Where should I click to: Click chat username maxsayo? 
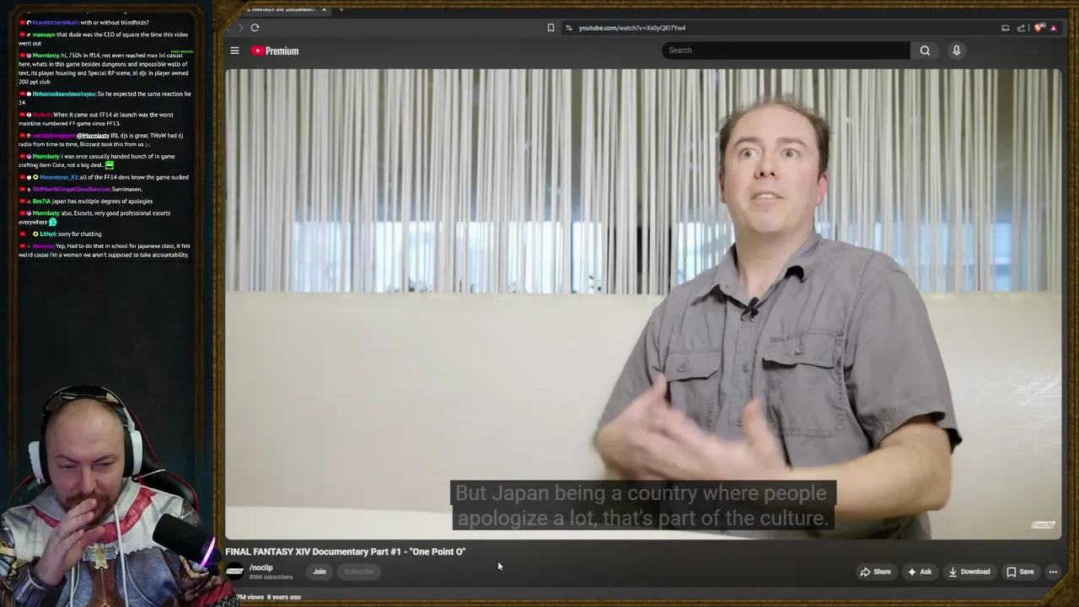click(44, 35)
